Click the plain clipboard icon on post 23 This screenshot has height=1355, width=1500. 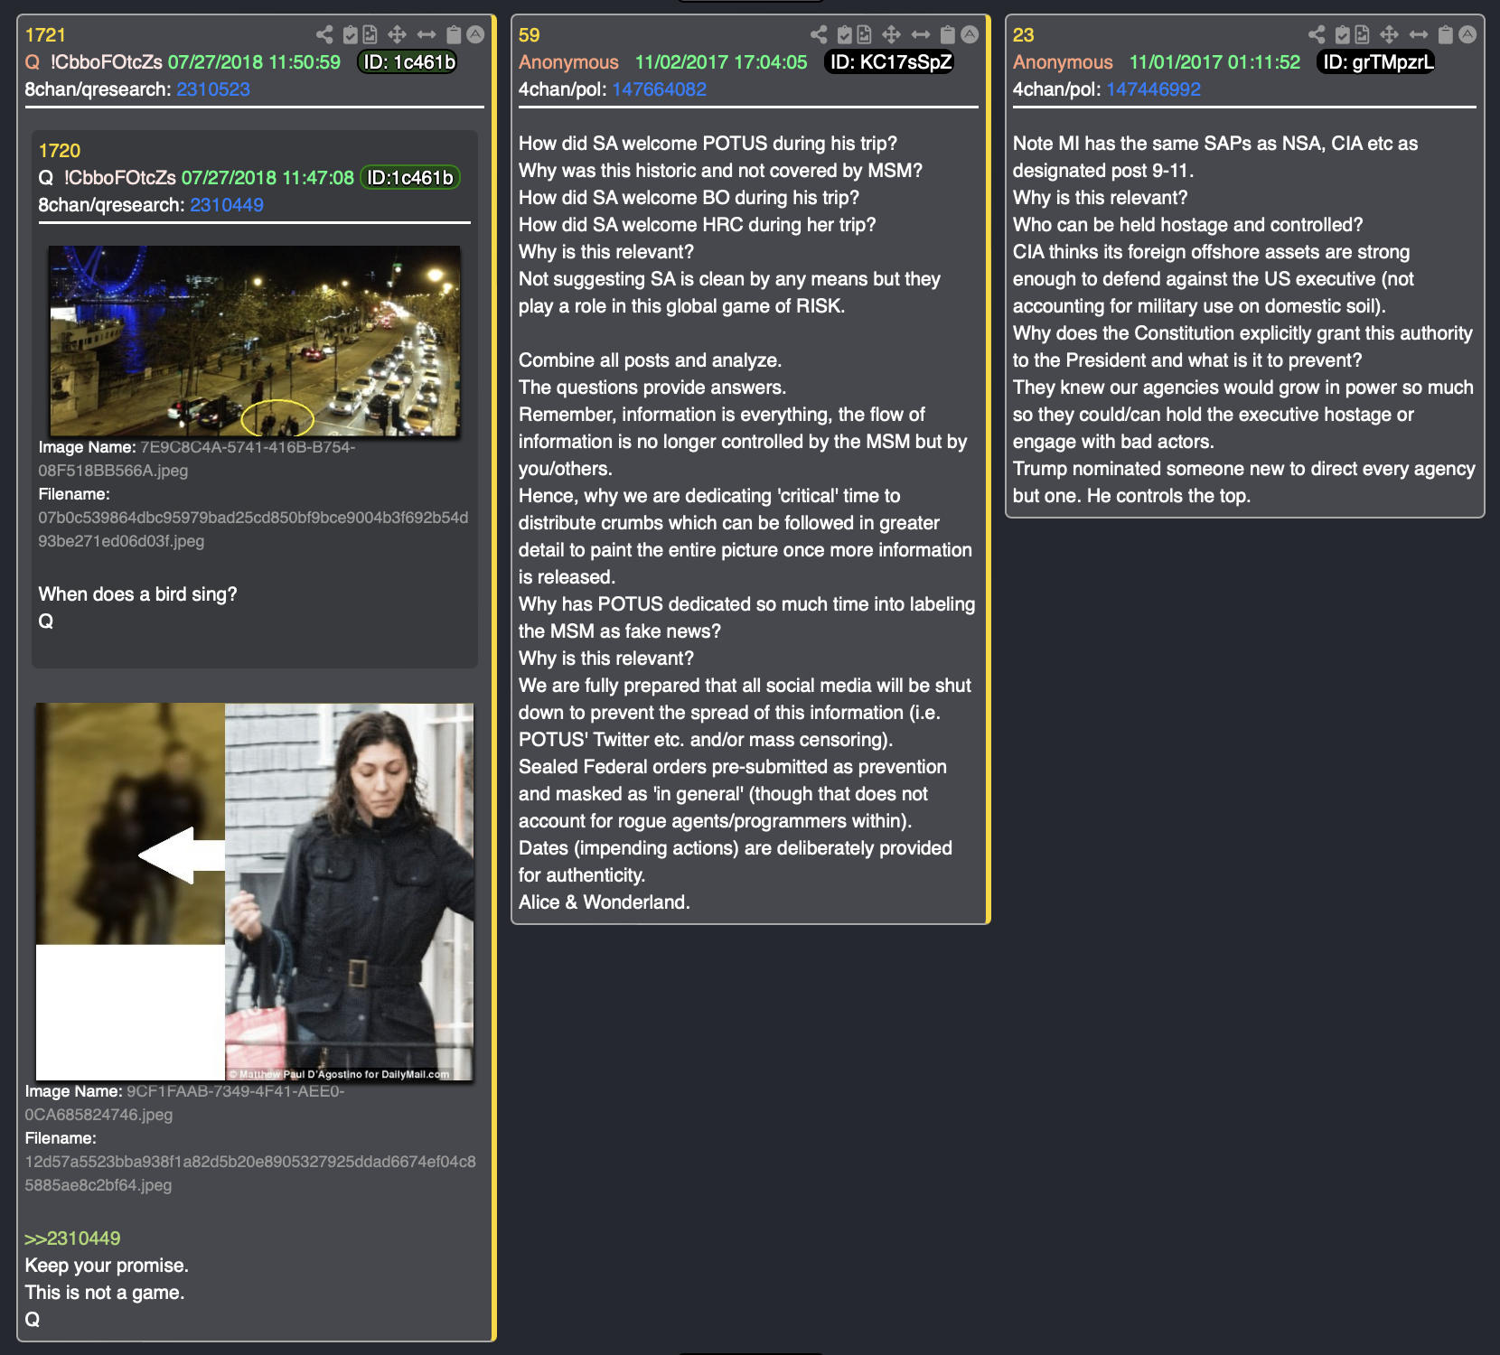click(x=1446, y=35)
